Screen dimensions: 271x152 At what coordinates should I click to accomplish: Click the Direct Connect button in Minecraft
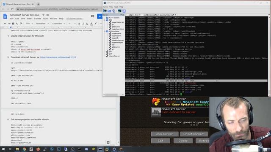pyautogui.click(x=194, y=134)
